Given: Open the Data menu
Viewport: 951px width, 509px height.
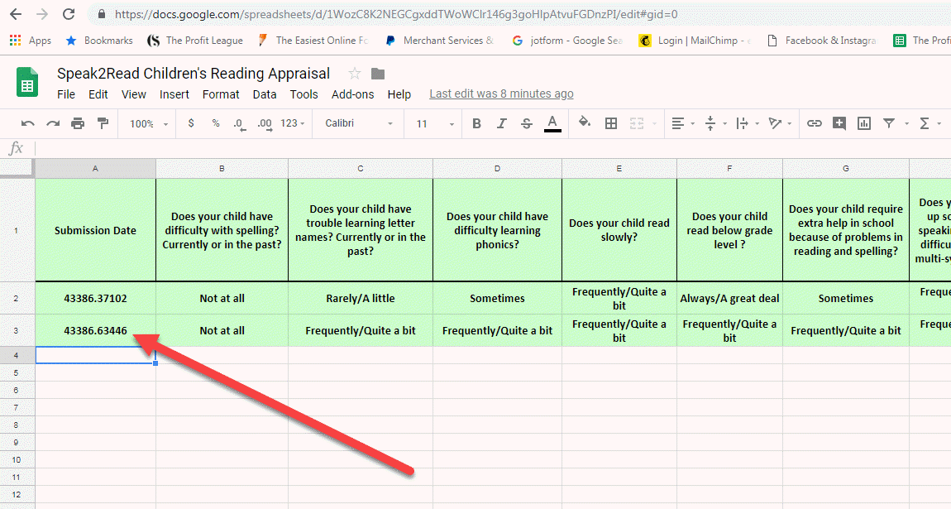Looking at the screenshot, I should (264, 94).
